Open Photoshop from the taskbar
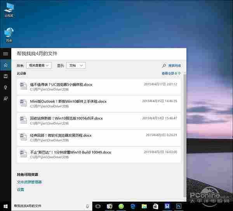This screenshot has height=211, width=233. 179,206
